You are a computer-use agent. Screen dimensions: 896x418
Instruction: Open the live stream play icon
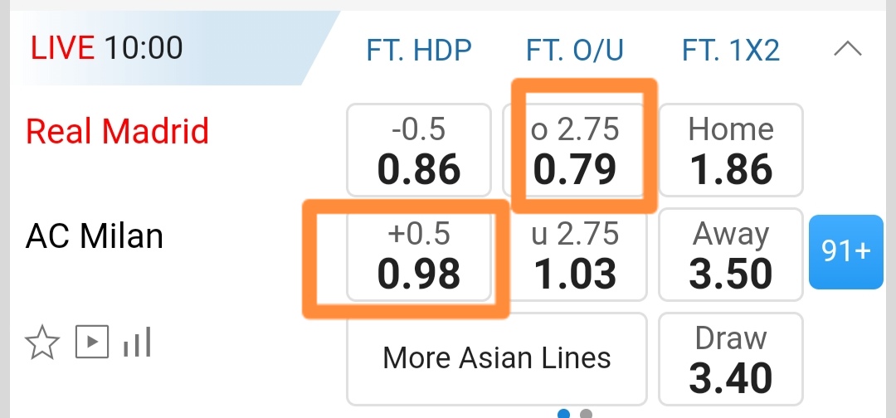click(x=92, y=343)
